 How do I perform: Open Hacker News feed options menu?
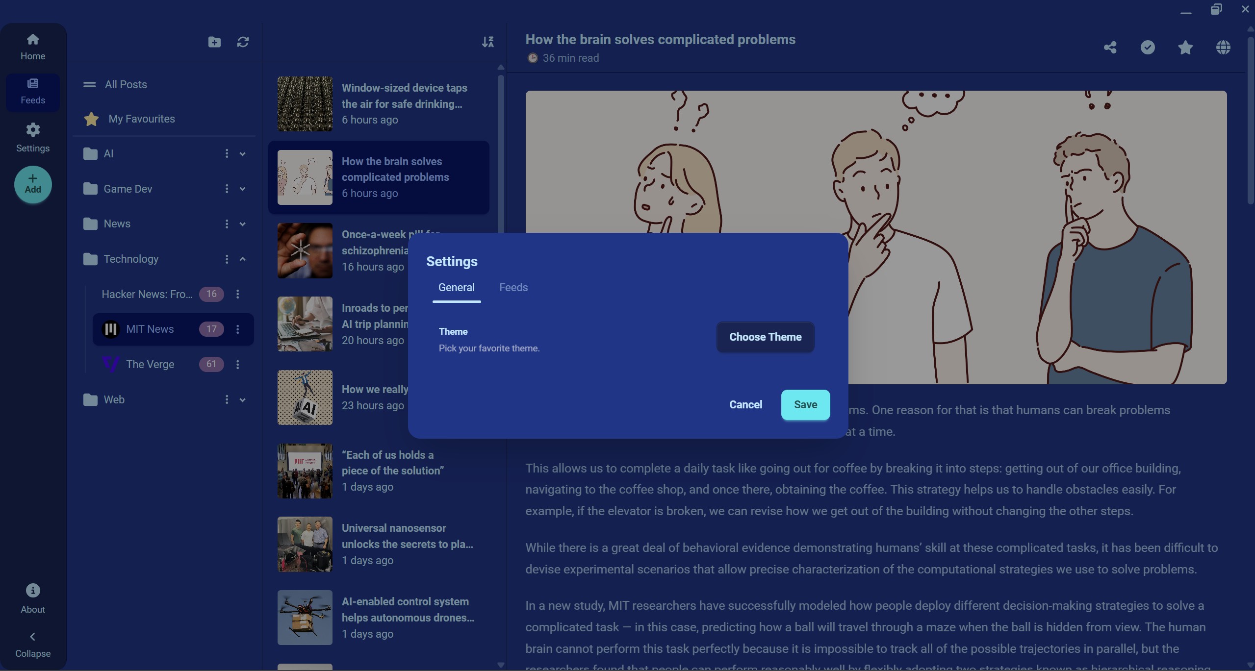click(x=238, y=294)
